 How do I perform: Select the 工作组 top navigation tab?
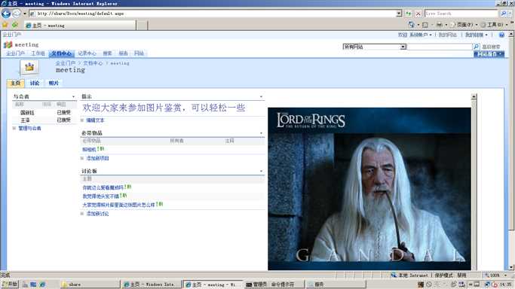click(x=38, y=53)
